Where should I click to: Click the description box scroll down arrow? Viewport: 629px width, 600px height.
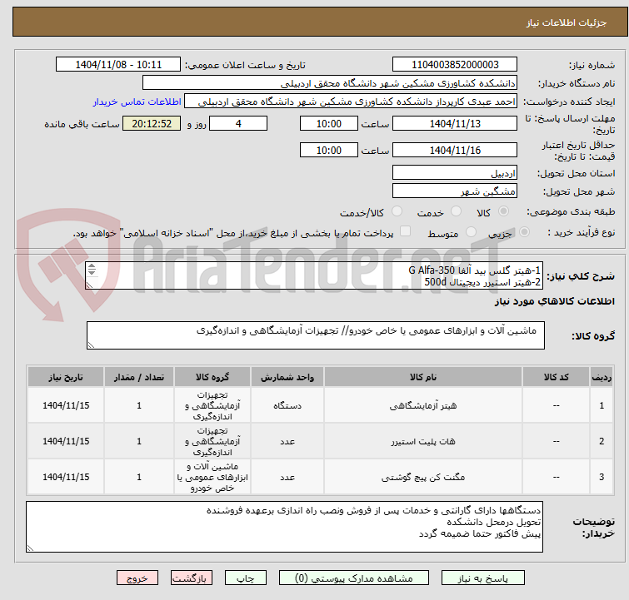tap(92, 272)
